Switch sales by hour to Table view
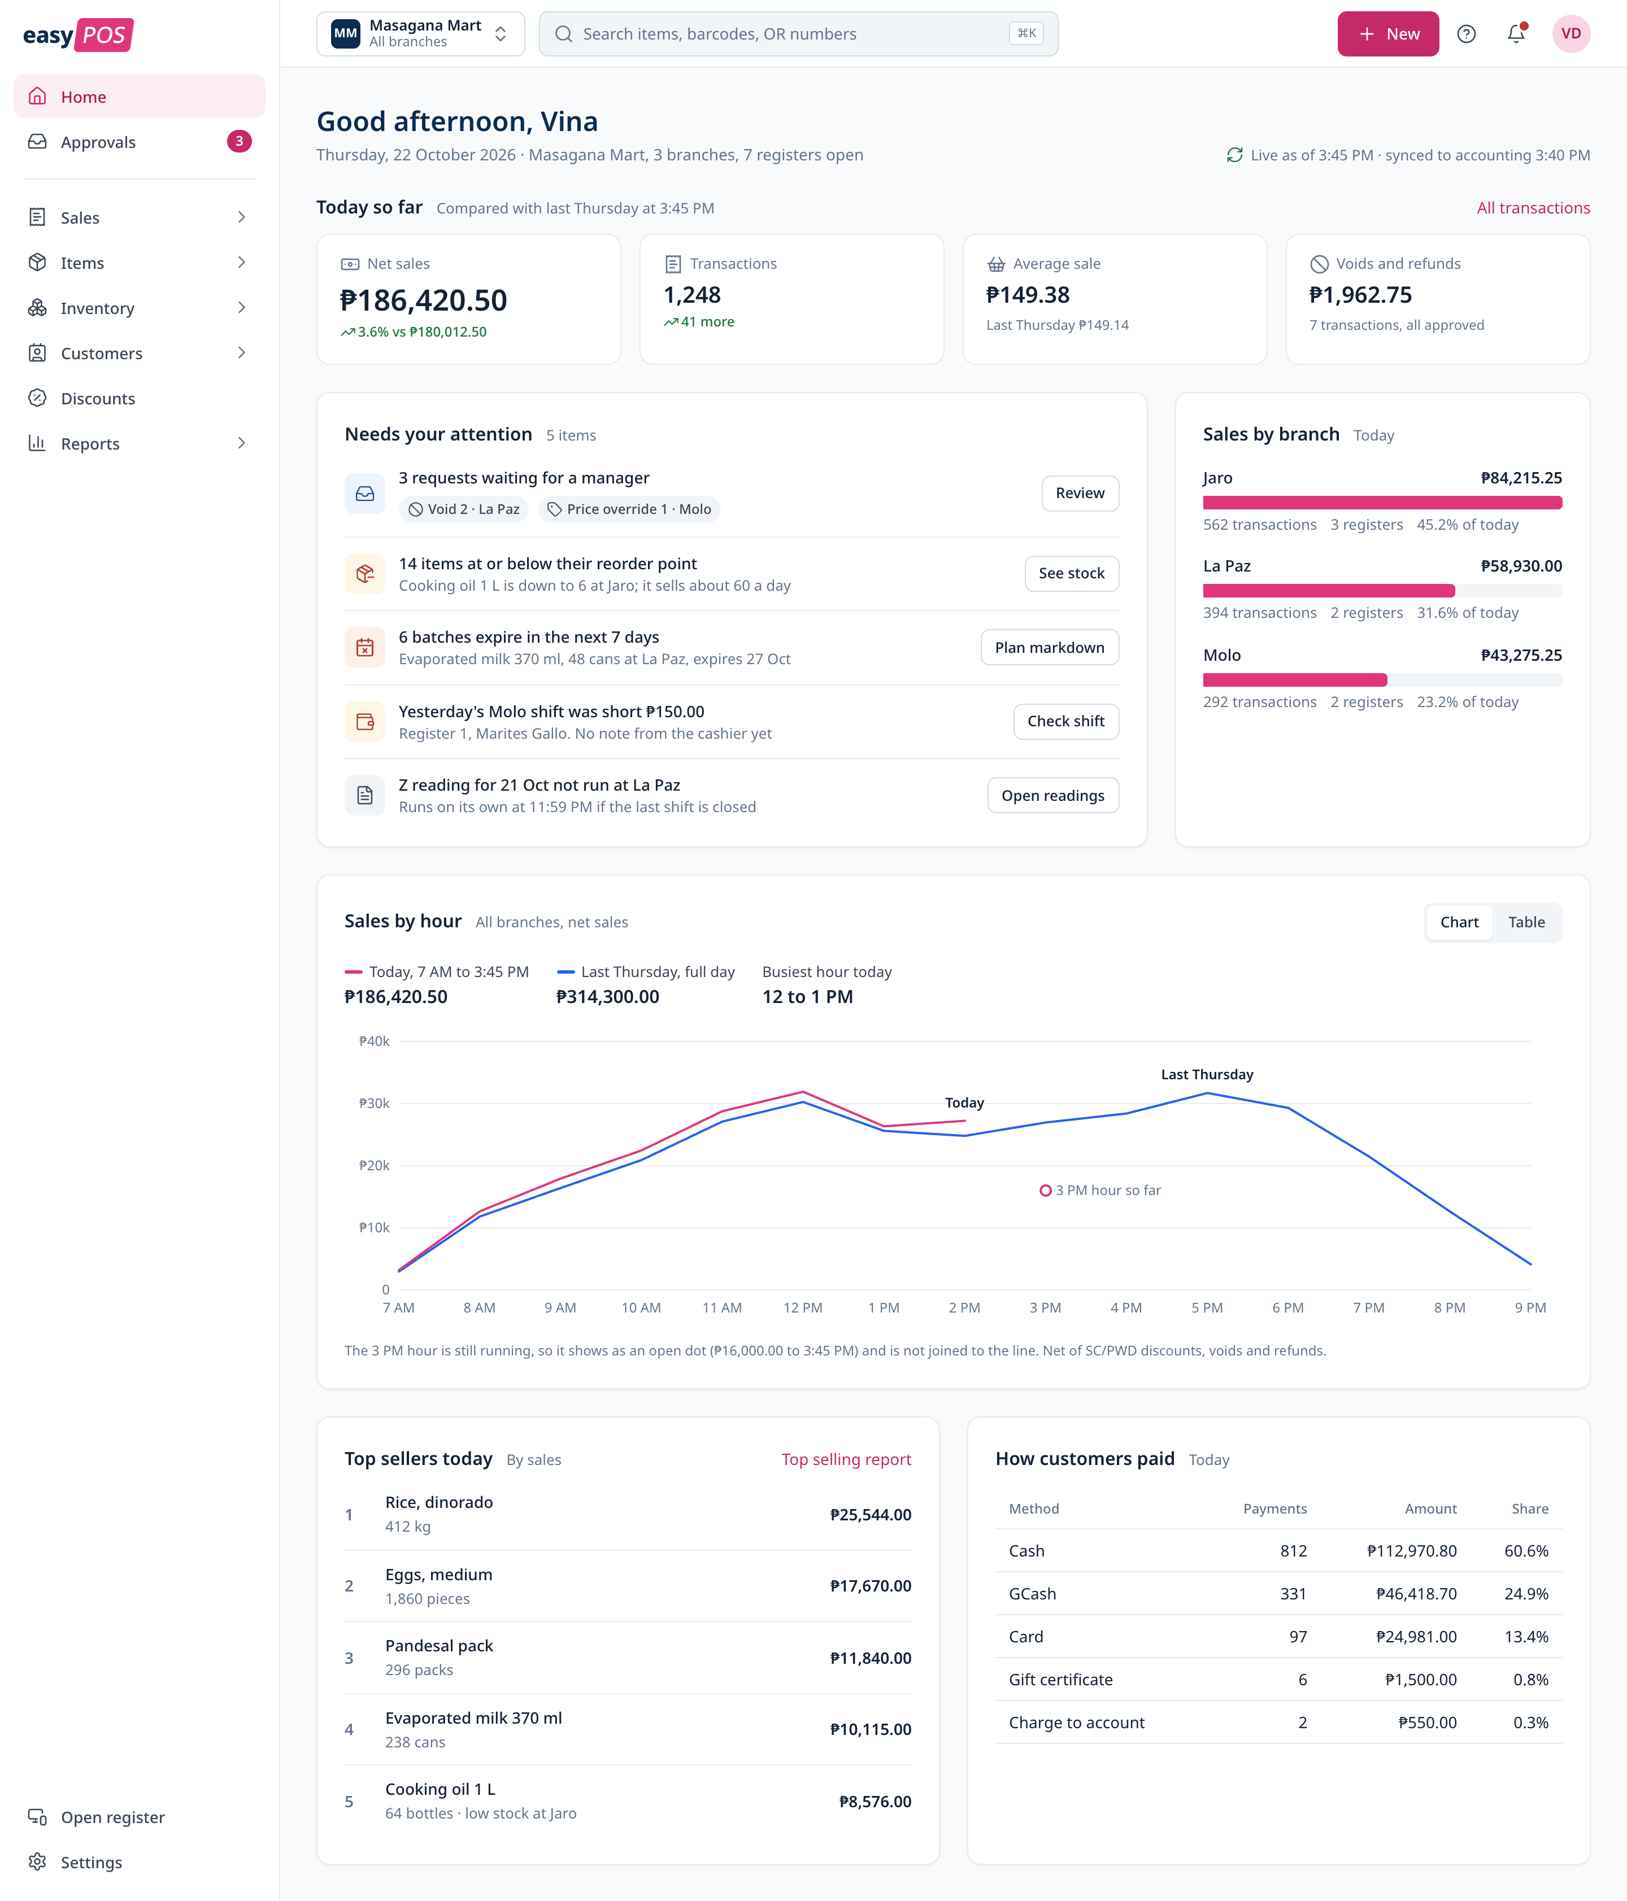 tap(1526, 922)
